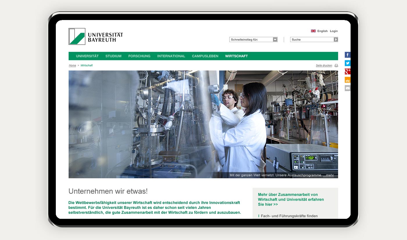Click the UK flag icon
The height and width of the screenshot is (240, 407).
pos(313,31)
